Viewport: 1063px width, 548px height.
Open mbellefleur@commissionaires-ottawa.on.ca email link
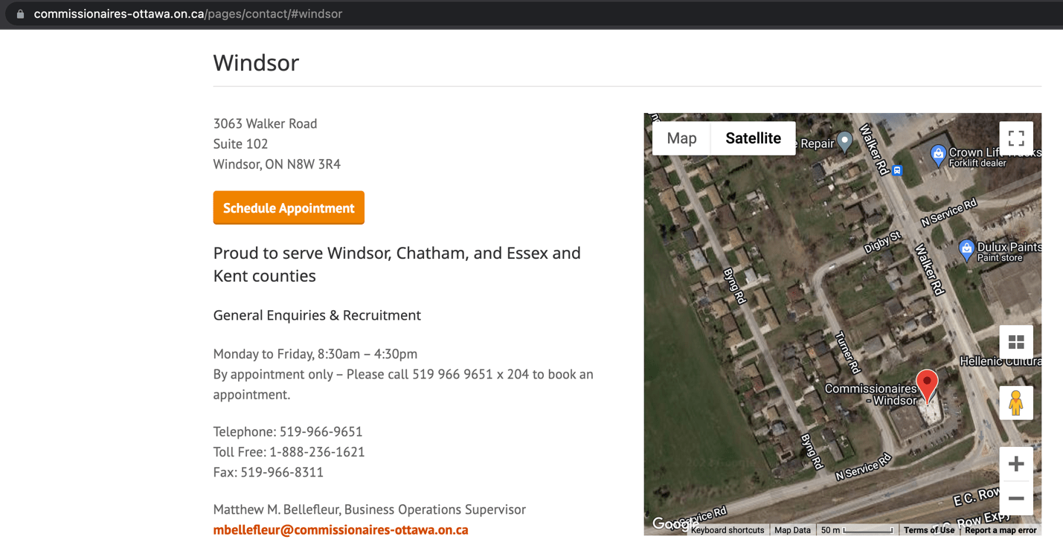[x=341, y=530]
